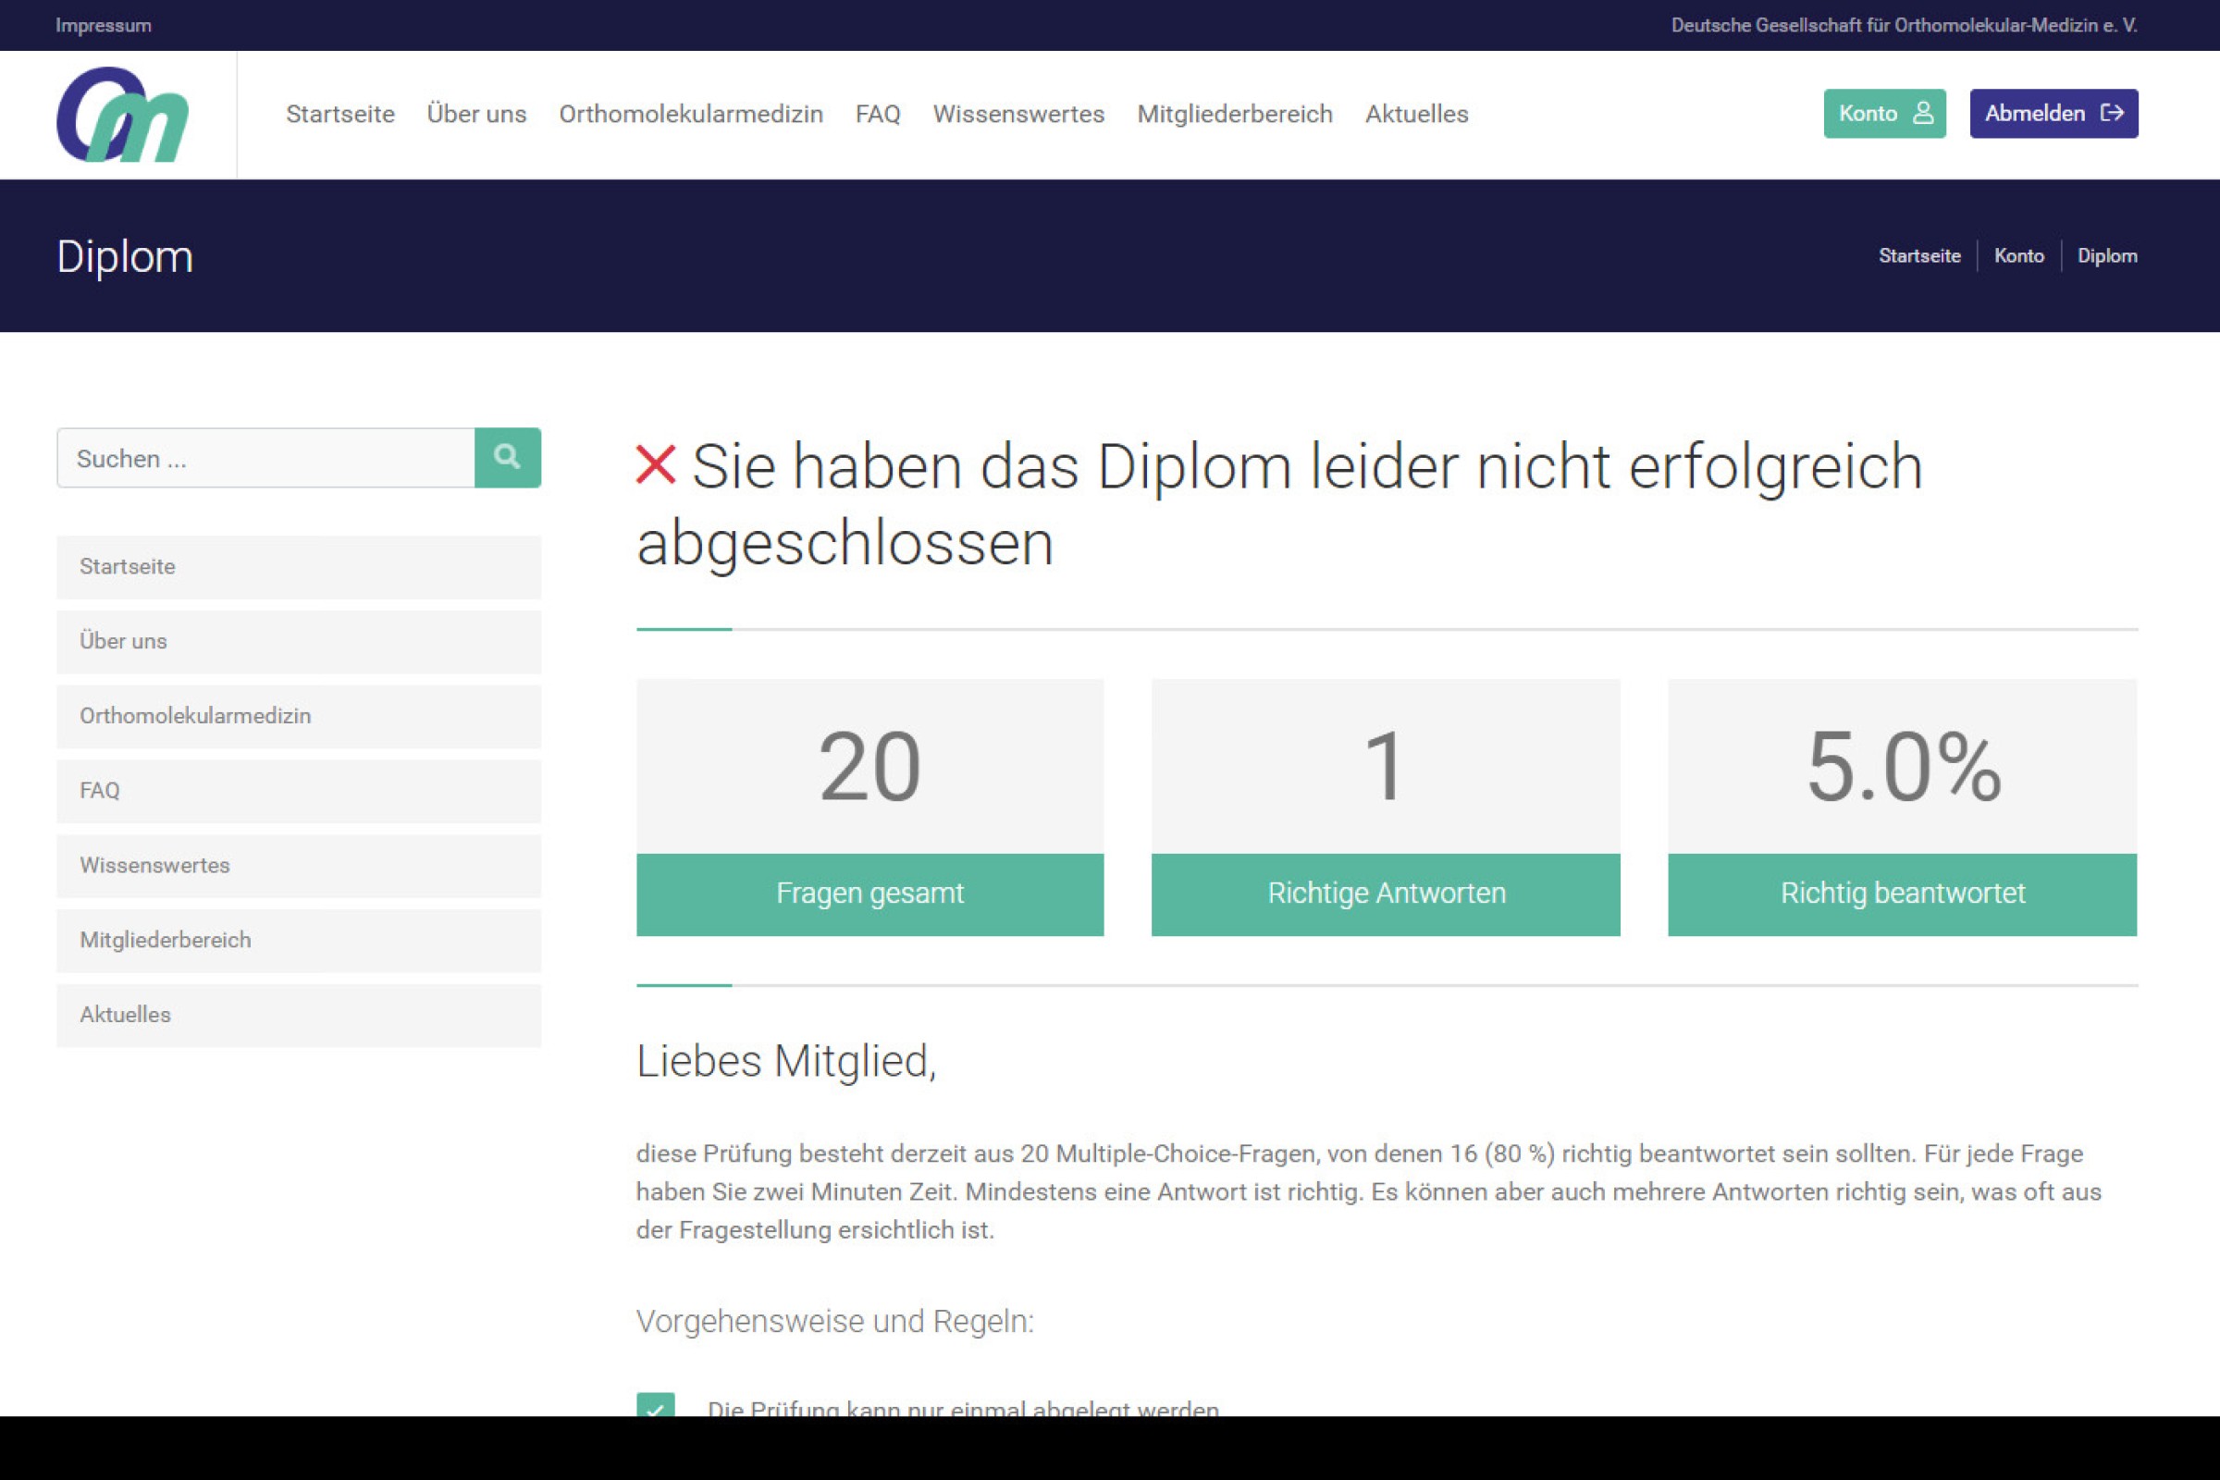Image resolution: width=2220 pixels, height=1480 pixels.
Task: Open Aktuelles in top navigation
Action: click(1416, 114)
